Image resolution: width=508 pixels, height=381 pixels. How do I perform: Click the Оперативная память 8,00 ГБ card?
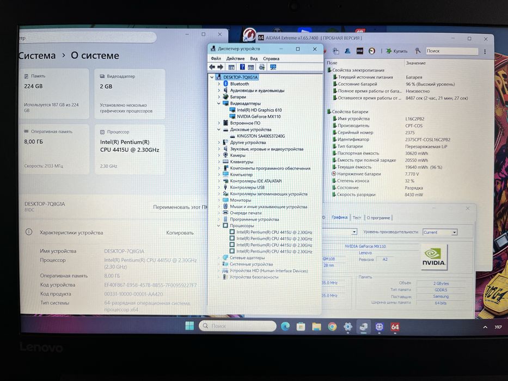(54, 149)
